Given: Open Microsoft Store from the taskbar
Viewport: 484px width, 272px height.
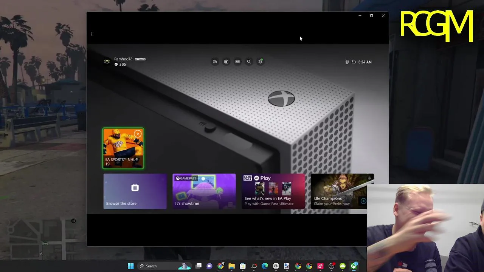Looking at the screenshot, I should 243,266.
